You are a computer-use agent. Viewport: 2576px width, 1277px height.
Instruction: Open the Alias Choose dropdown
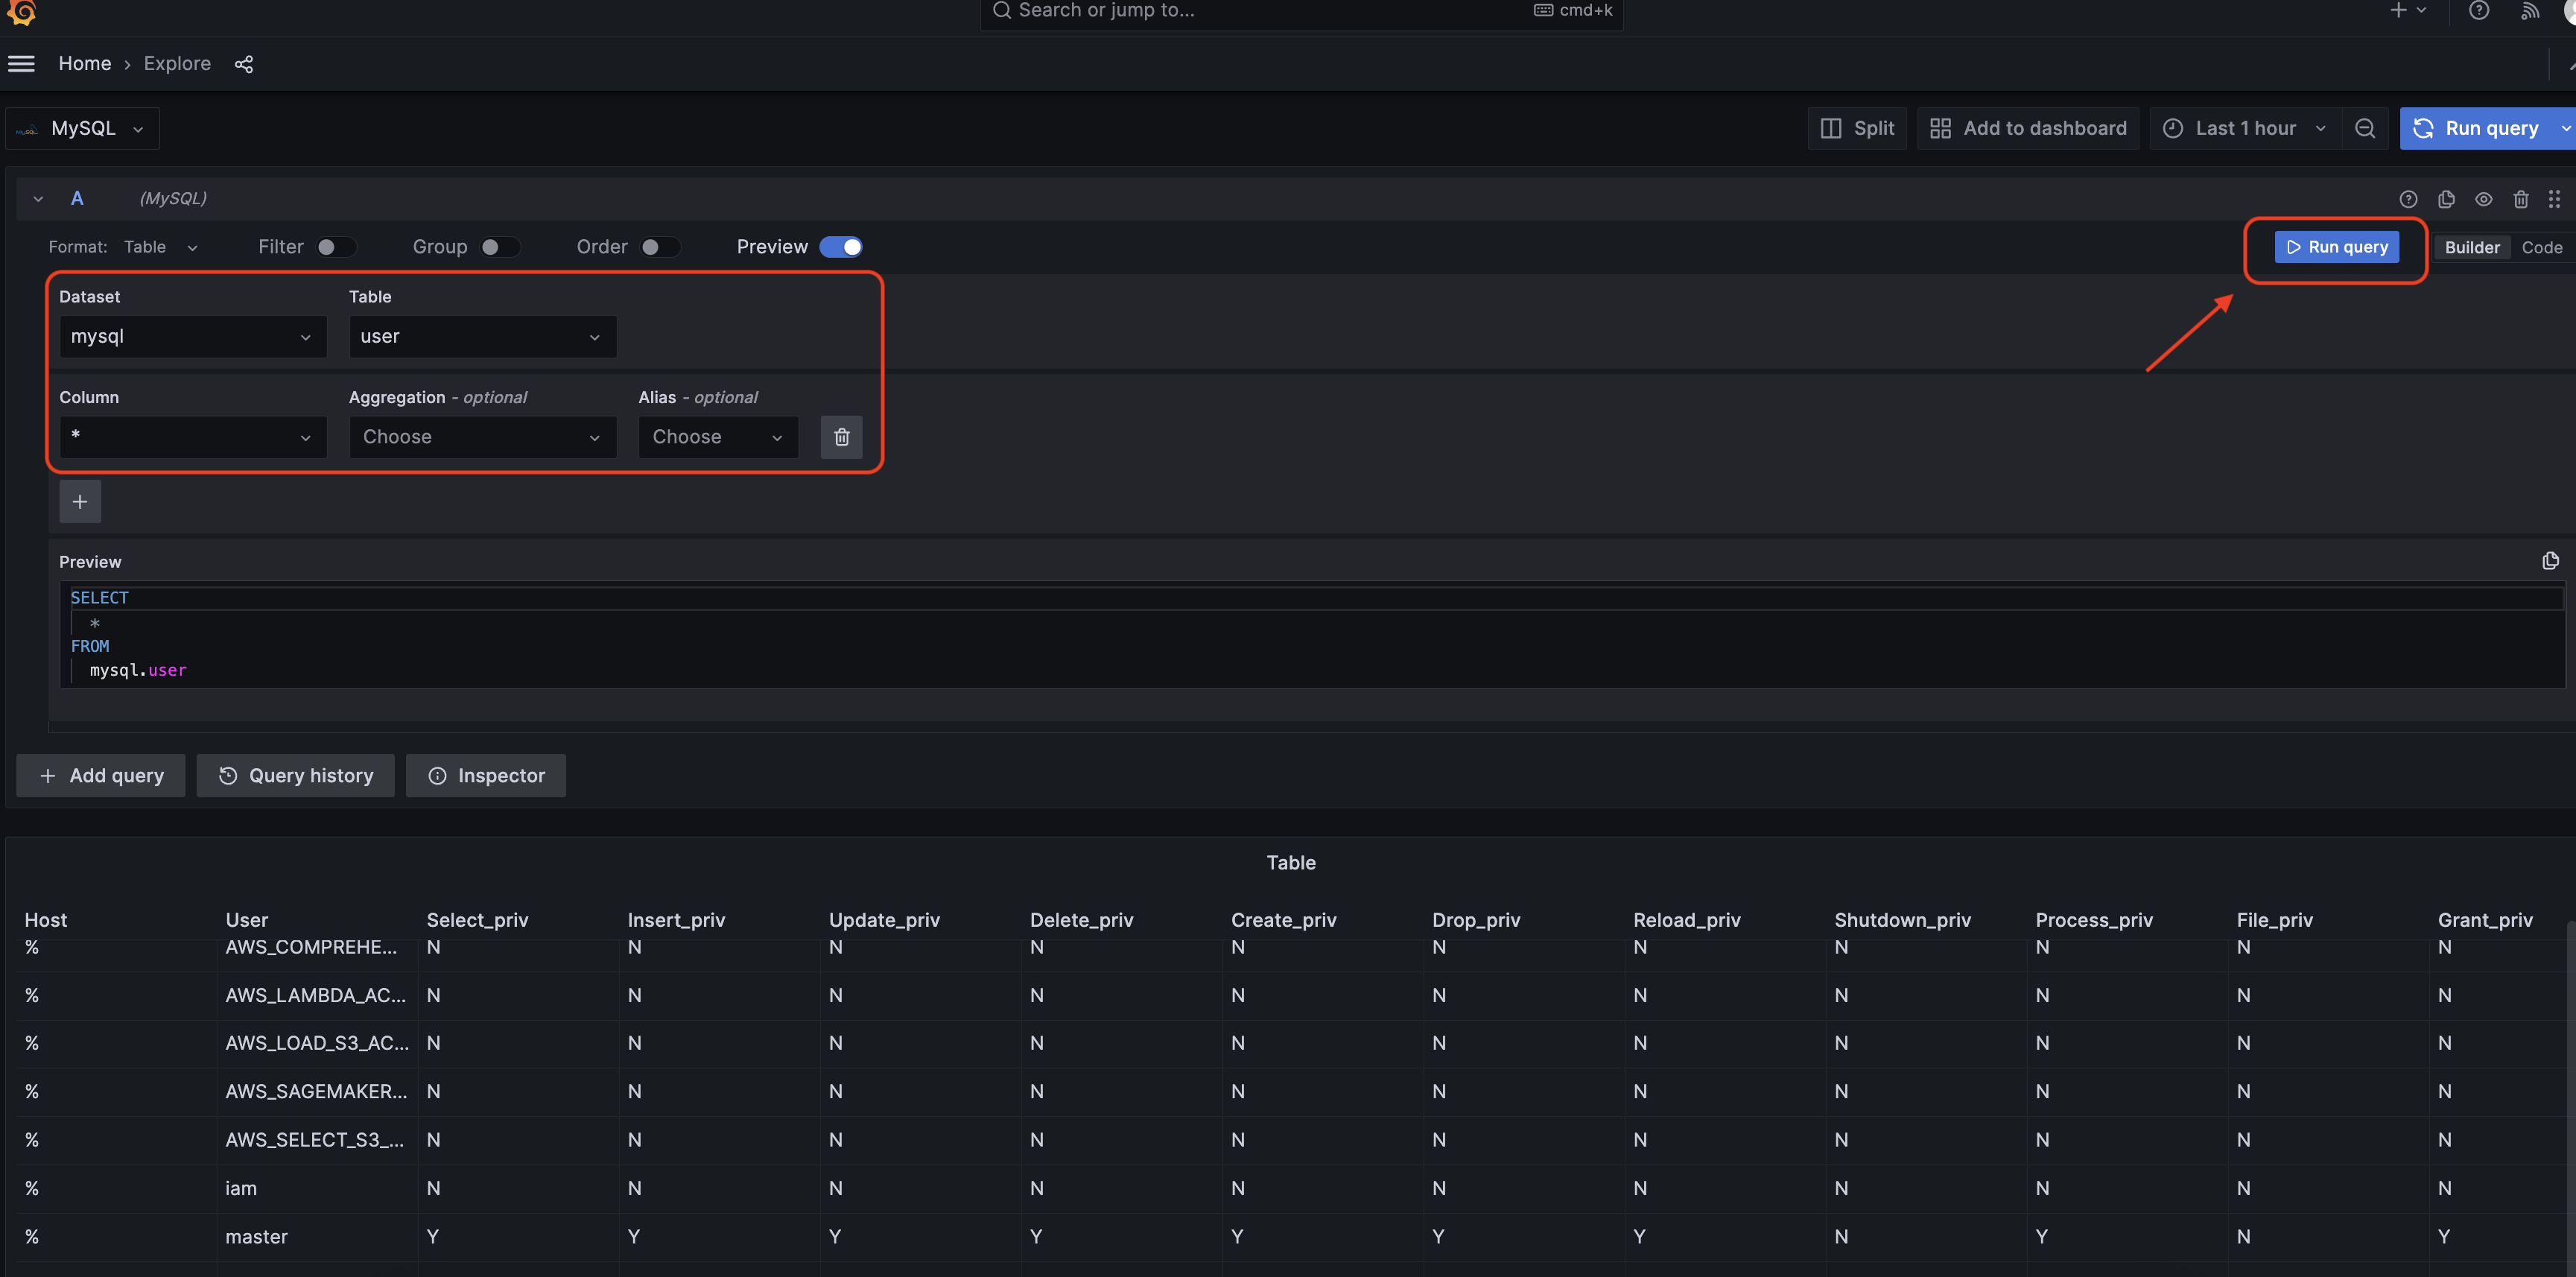(718, 437)
